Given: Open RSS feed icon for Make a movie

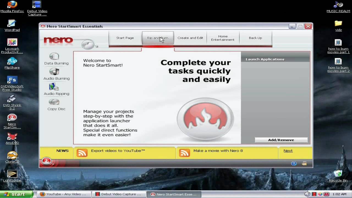Looking at the screenshot, I should (184, 153).
